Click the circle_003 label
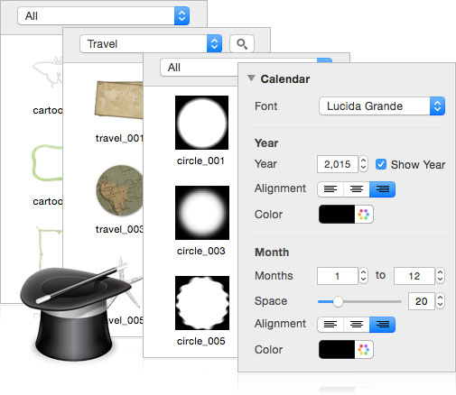 pyautogui.click(x=201, y=251)
